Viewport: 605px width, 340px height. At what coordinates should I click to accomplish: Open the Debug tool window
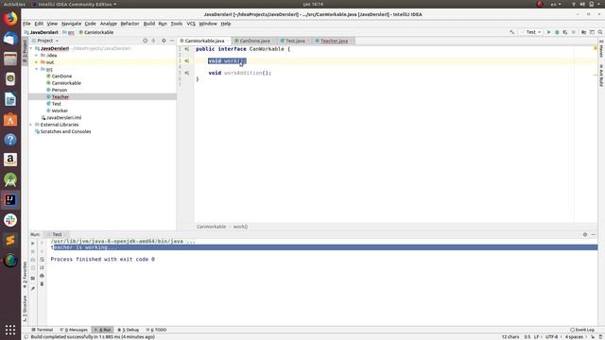pos(129,330)
